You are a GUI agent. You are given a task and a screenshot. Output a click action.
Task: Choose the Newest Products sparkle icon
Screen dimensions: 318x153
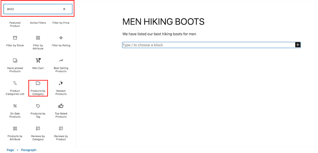click(x=61, y=83)
